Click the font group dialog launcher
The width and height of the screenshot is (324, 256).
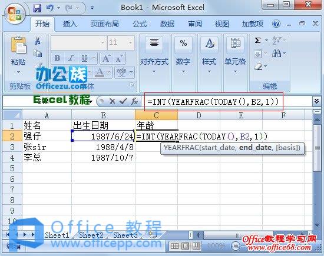tap(131, 85)
